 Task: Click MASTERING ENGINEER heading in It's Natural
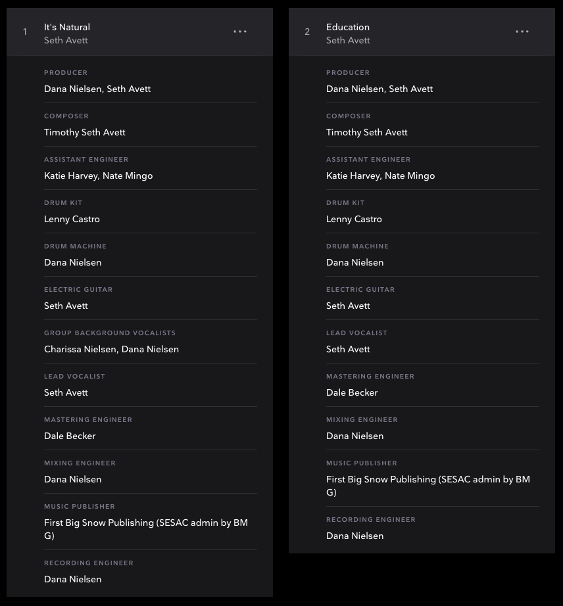[88, 420]
